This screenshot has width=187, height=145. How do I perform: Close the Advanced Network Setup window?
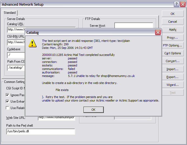pyautogui.click(x=182, y=4)
